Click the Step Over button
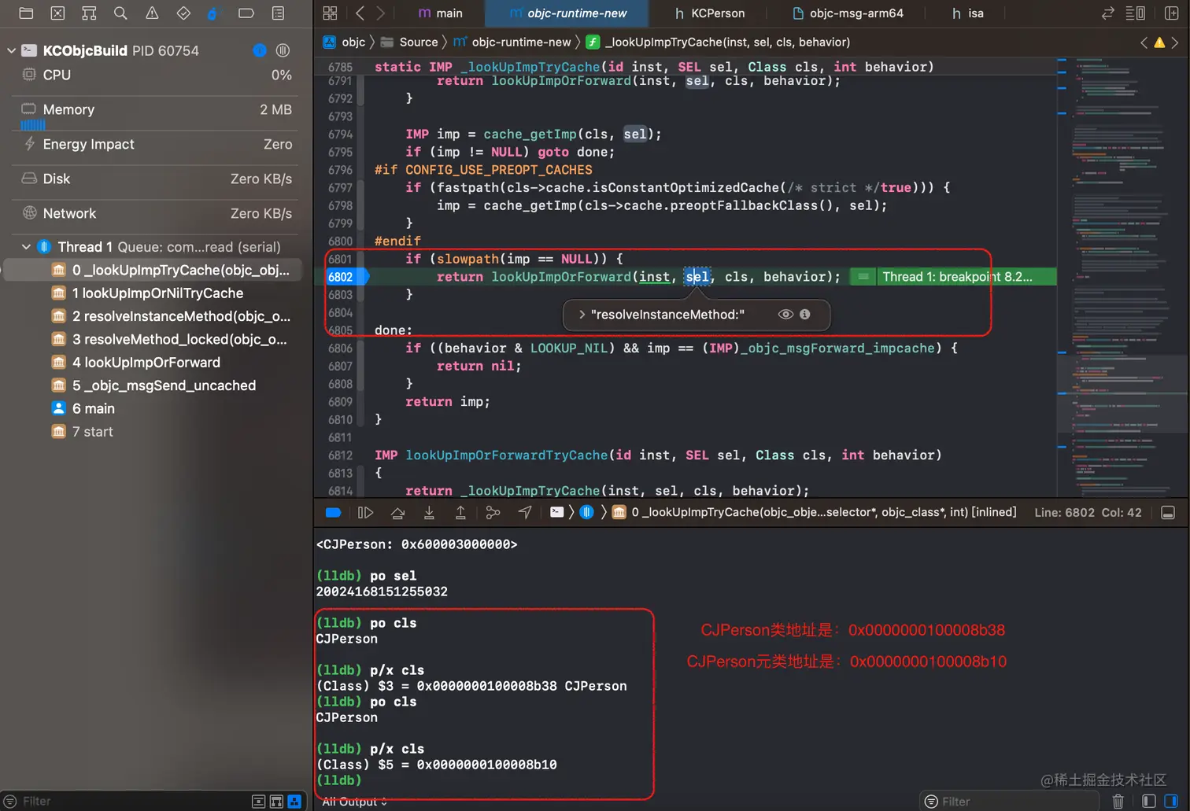1190x811 pixels. (x=397, y=512)
